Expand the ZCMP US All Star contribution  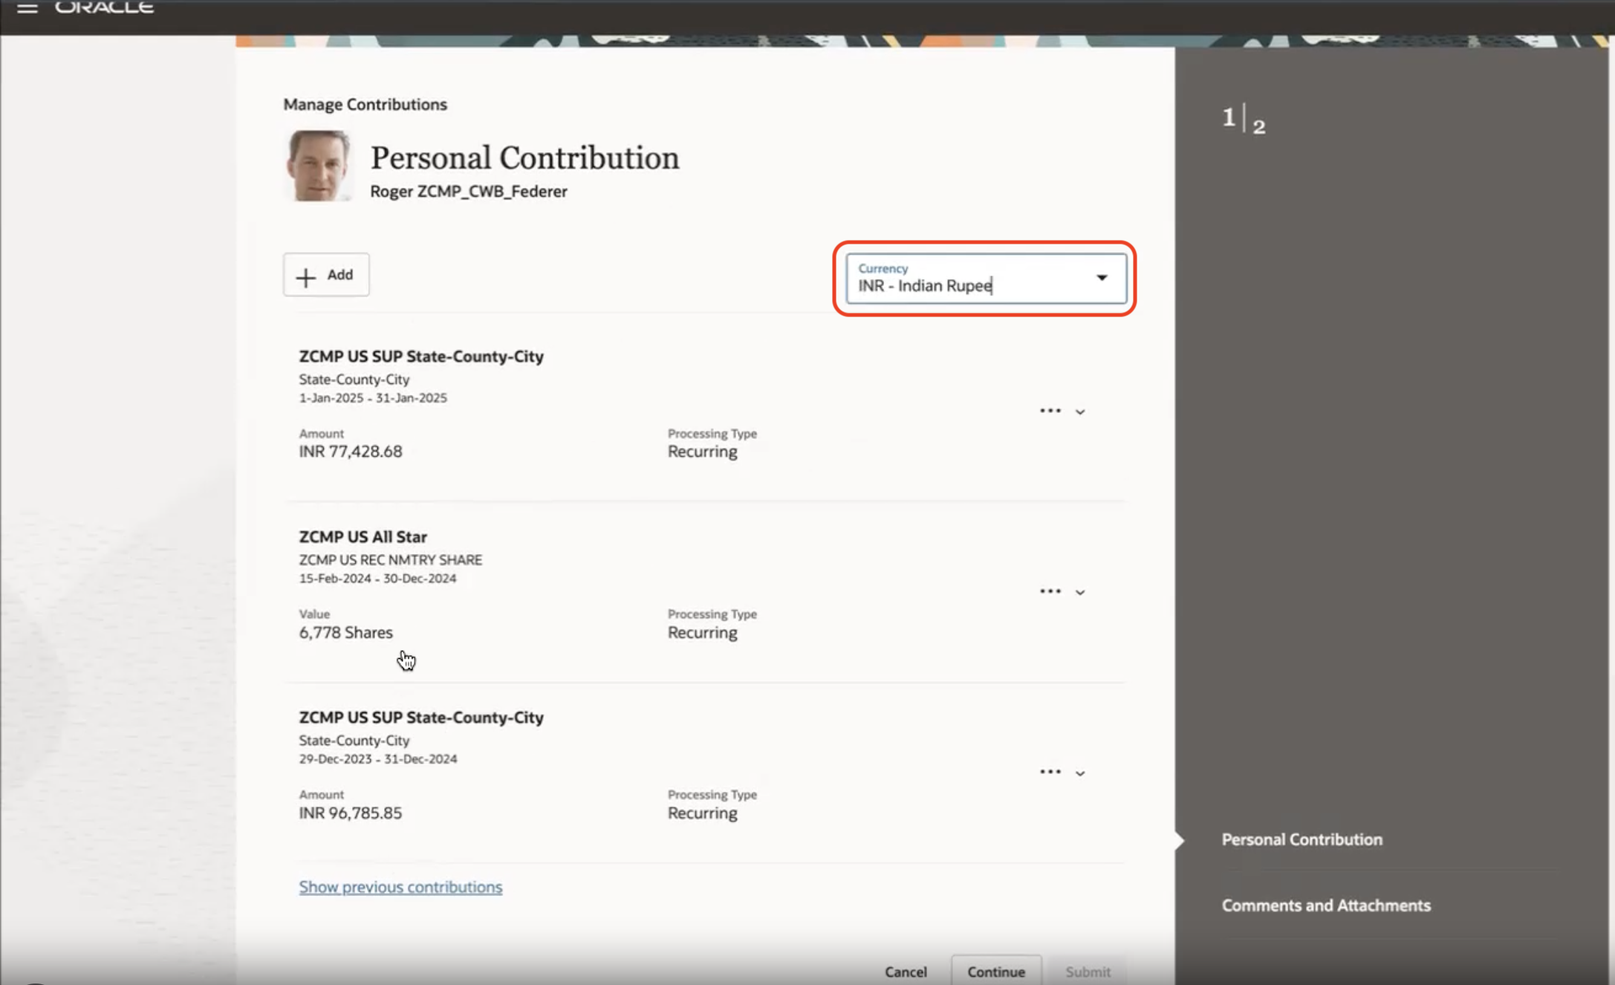click(1080, 592)
